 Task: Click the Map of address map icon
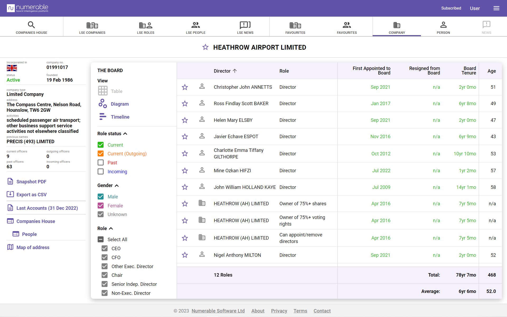[x=10, y=247]
